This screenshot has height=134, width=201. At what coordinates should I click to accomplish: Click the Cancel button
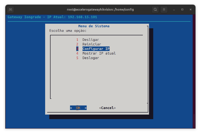[x=108, y=108]
